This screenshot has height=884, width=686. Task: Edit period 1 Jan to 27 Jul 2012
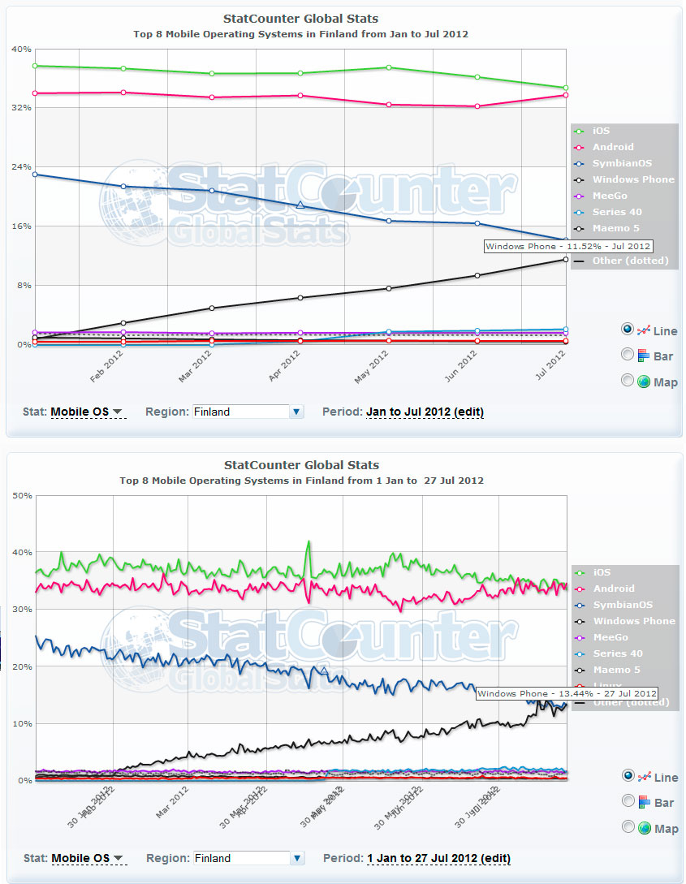point(438,859)
